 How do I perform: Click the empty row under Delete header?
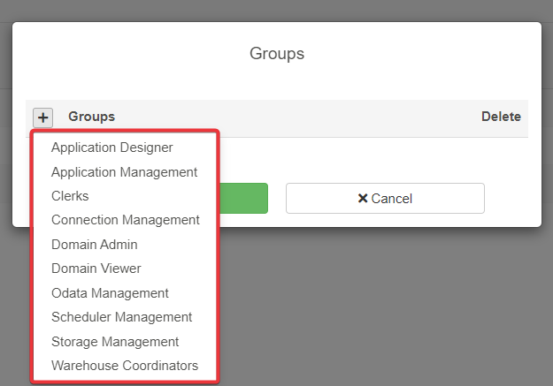(x=501, y=152)
